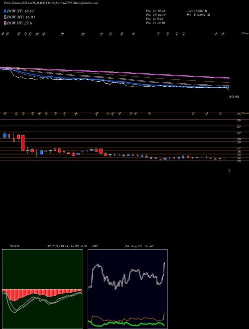249x329 pixels.
Task: Click the ADX values '(14 day) 67, +9, -42'
Action: tap(138, 246)
